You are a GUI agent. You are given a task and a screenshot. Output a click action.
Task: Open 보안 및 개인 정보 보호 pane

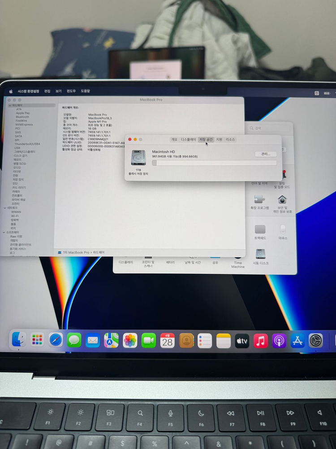pyautogui.click(x=282, y=204)
